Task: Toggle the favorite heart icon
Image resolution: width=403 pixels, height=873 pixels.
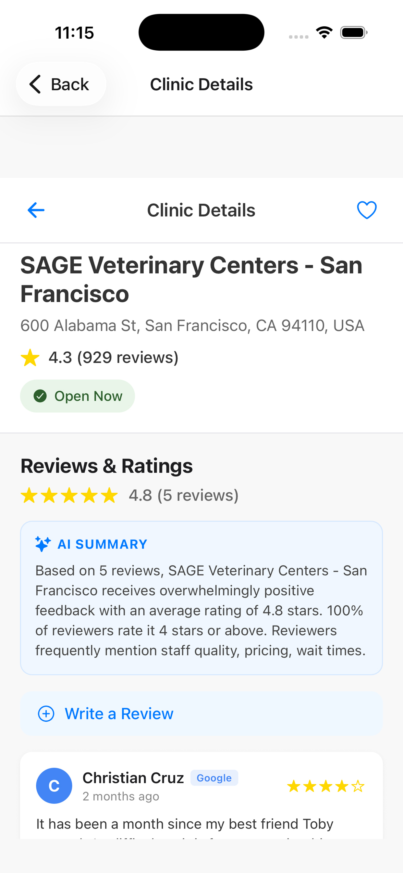Action: [367, 210]
